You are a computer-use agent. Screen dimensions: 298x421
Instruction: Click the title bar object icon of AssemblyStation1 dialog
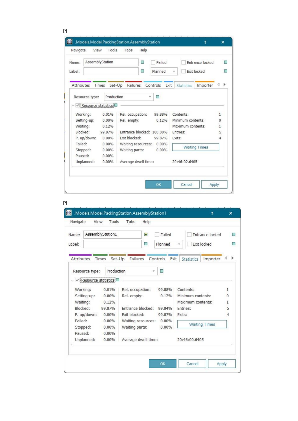tap(68, 213)
